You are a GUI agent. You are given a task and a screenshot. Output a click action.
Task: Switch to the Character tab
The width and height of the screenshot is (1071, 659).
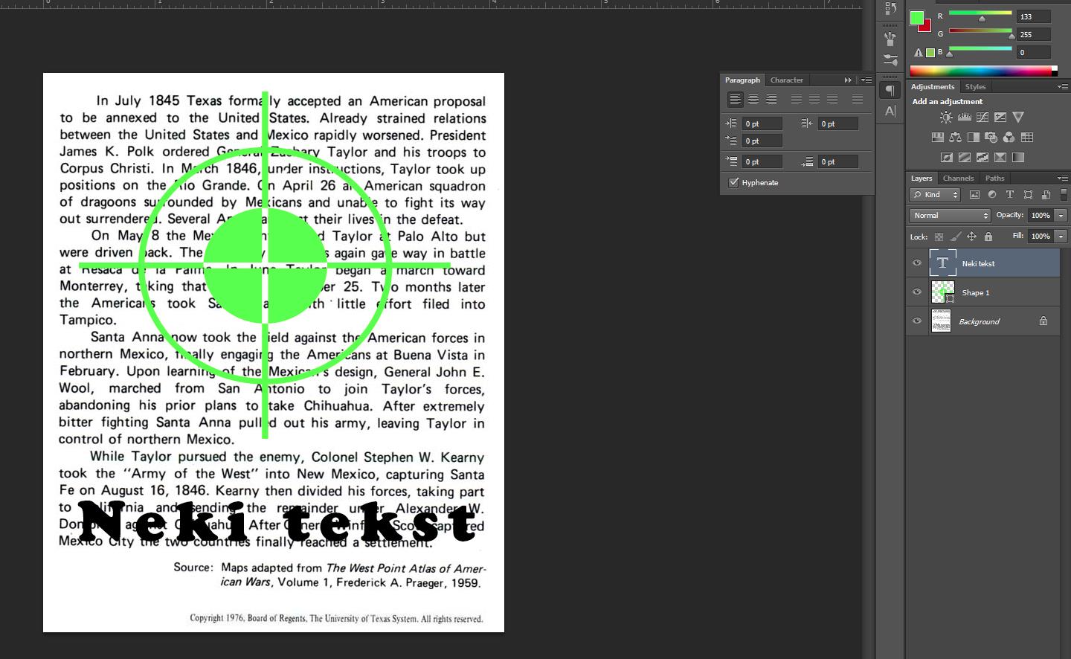pos(787,80)
